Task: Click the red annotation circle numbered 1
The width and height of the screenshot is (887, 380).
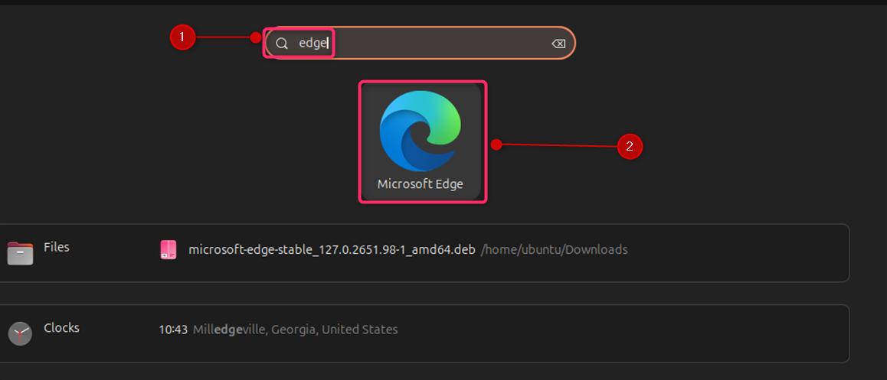Action: click(x=182, y=37)
